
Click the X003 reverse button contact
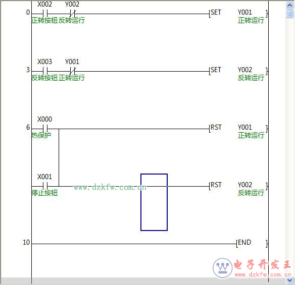pyautogui.click(x=45, y=71)
